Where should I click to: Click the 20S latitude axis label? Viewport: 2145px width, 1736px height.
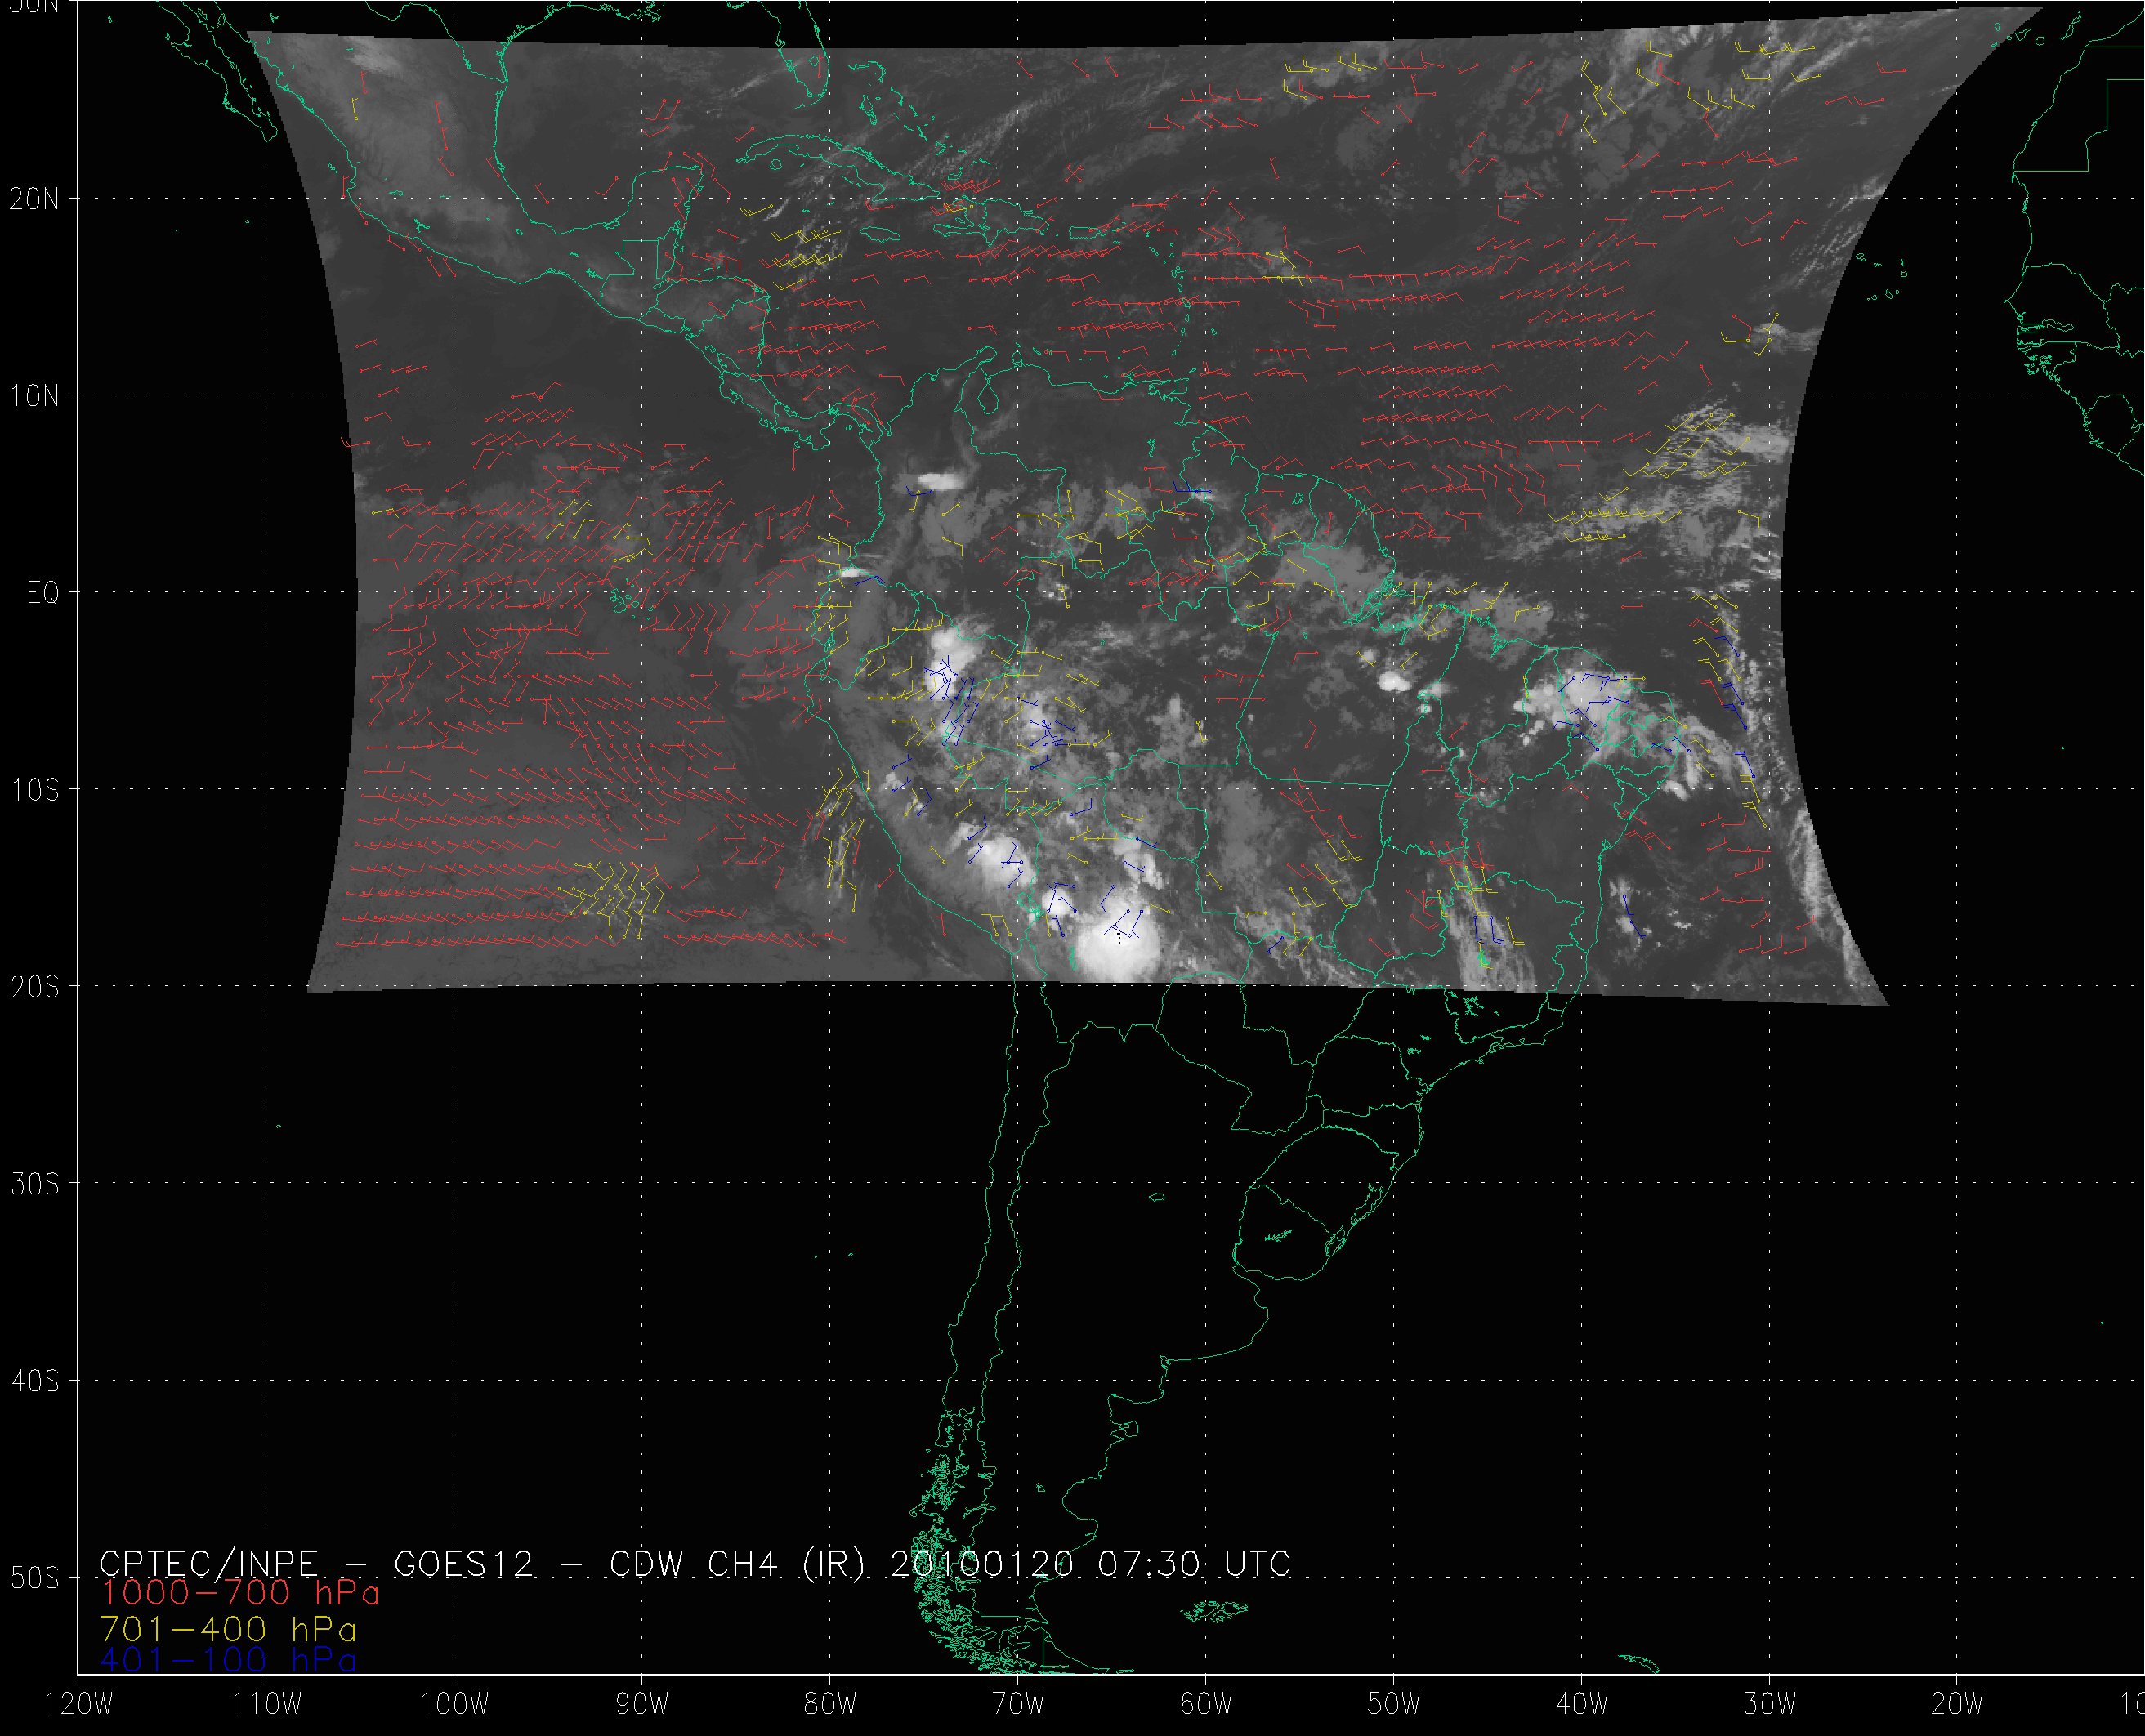coord(34,987)
